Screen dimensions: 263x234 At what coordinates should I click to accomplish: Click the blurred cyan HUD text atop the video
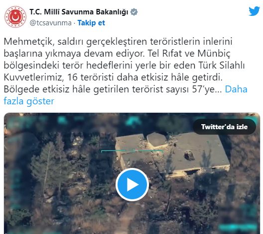click(132, 121)
